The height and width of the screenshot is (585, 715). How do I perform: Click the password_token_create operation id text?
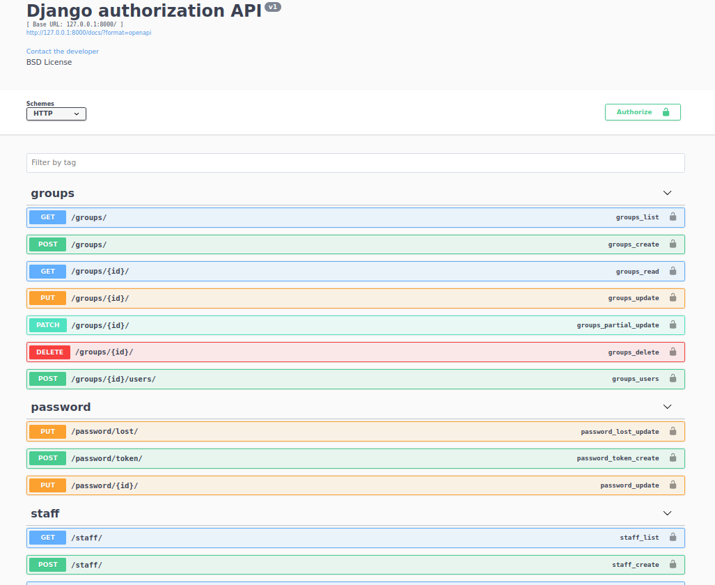point(618,458)
